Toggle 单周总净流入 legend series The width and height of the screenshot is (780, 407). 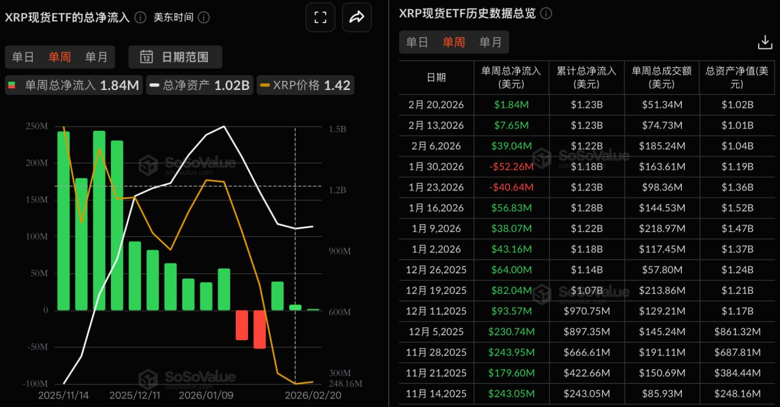click(74, 85)
